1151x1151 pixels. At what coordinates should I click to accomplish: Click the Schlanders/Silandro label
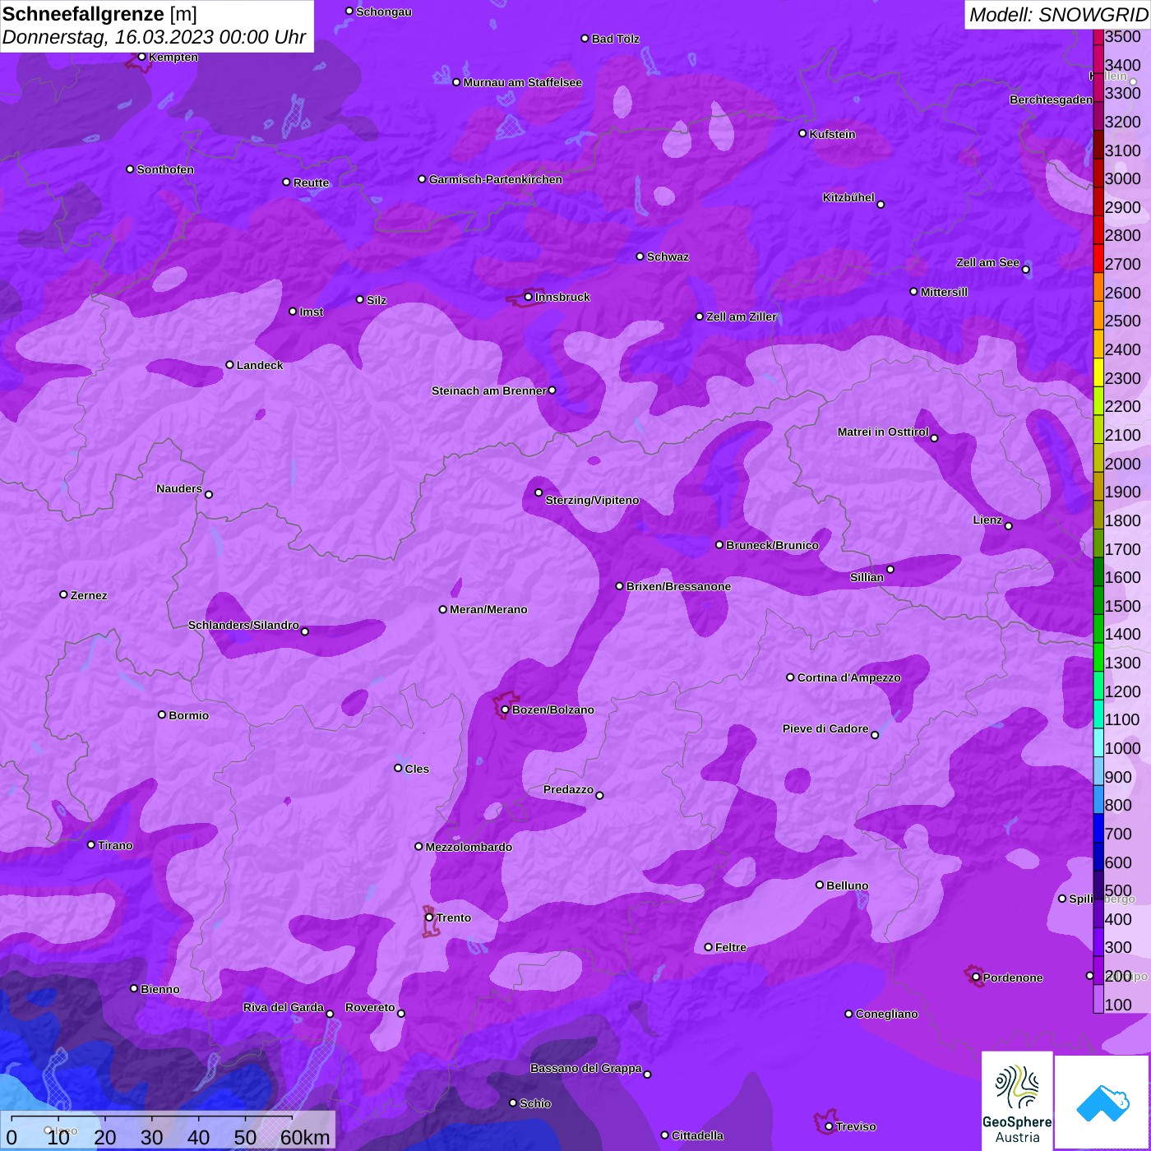point(243,625)
